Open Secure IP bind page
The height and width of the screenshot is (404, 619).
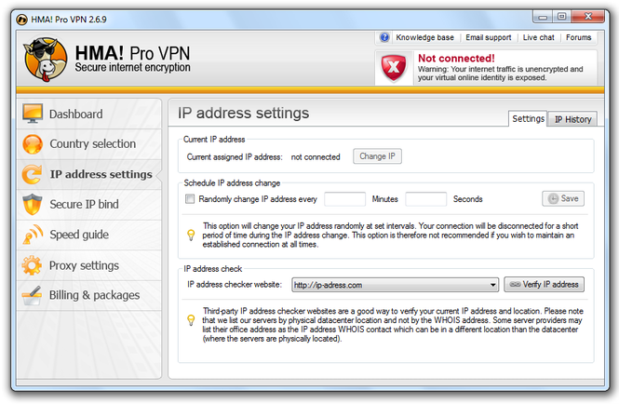point(89,205)
